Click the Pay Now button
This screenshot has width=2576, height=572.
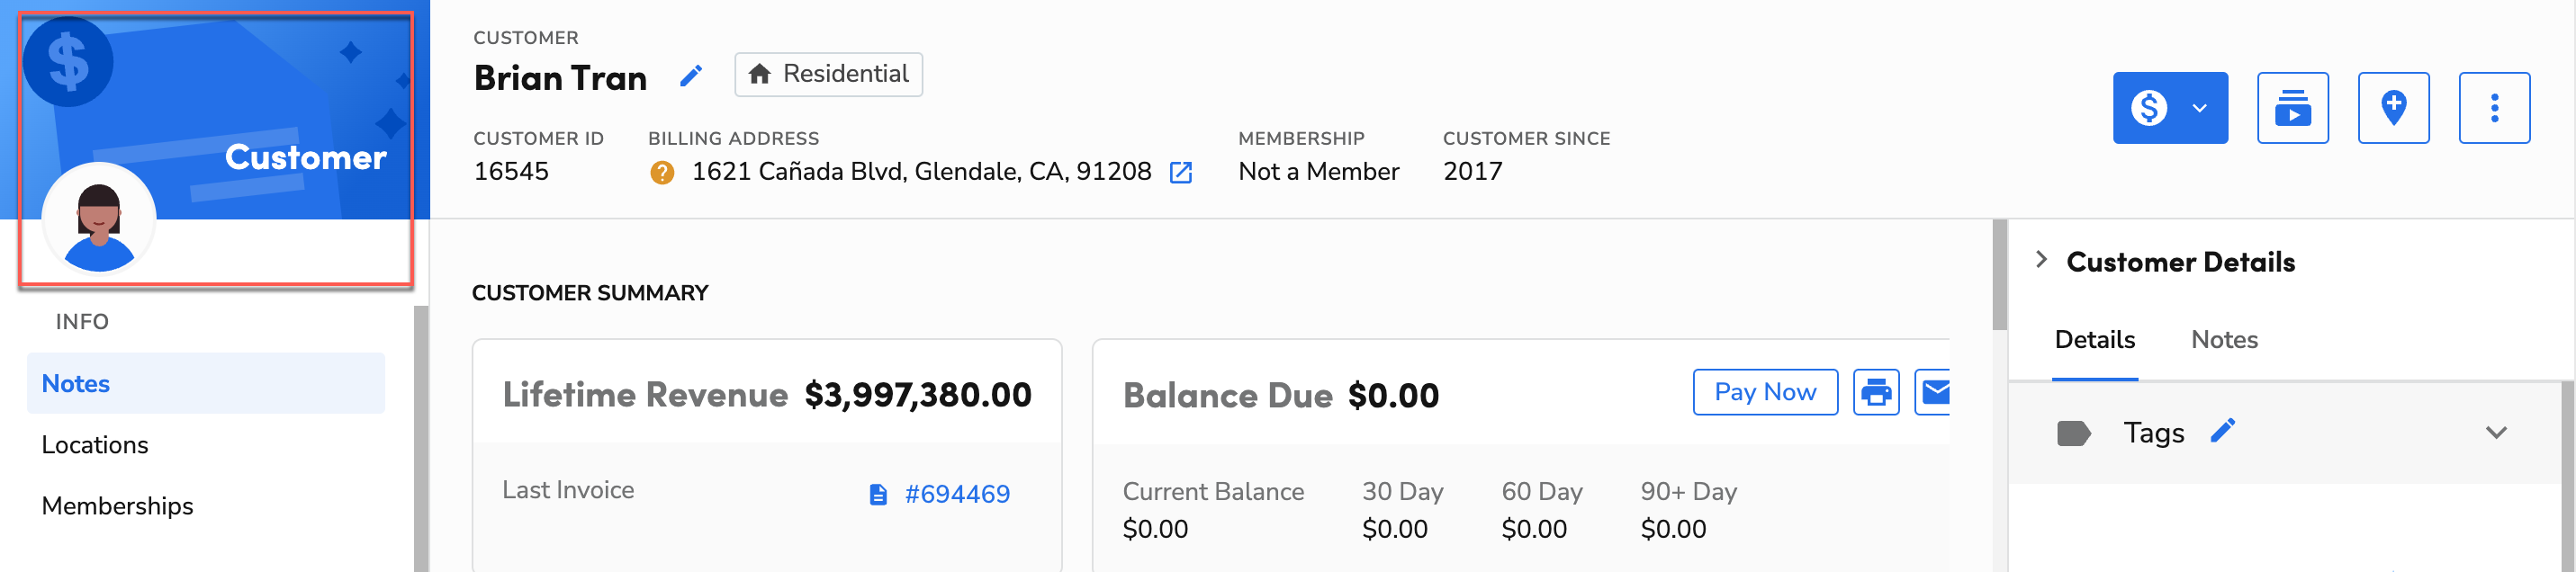[x=1765, y=392]
